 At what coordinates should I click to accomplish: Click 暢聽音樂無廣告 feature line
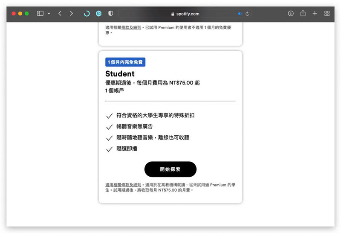pyautogui.click(x=135, y=126)
